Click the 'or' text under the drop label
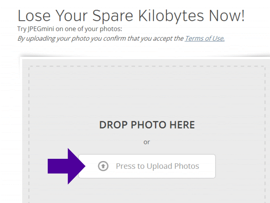The width and height of the screenshot is (270, 203). [x=147, y=142]
